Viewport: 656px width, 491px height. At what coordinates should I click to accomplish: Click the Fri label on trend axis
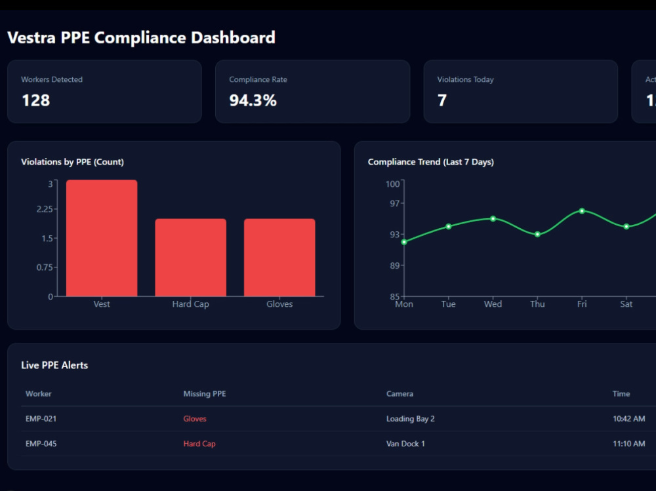[x=582, y=304]
